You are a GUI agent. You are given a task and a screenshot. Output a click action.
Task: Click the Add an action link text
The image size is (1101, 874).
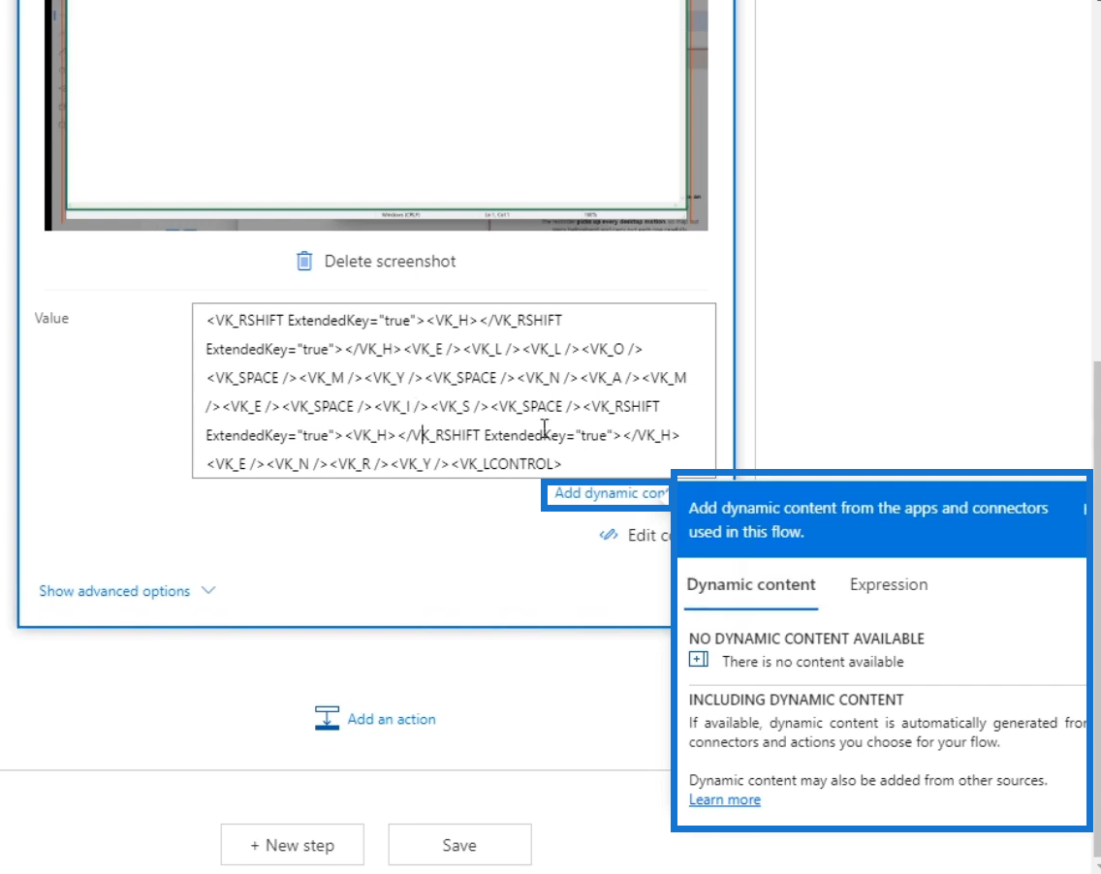(392, 719)
